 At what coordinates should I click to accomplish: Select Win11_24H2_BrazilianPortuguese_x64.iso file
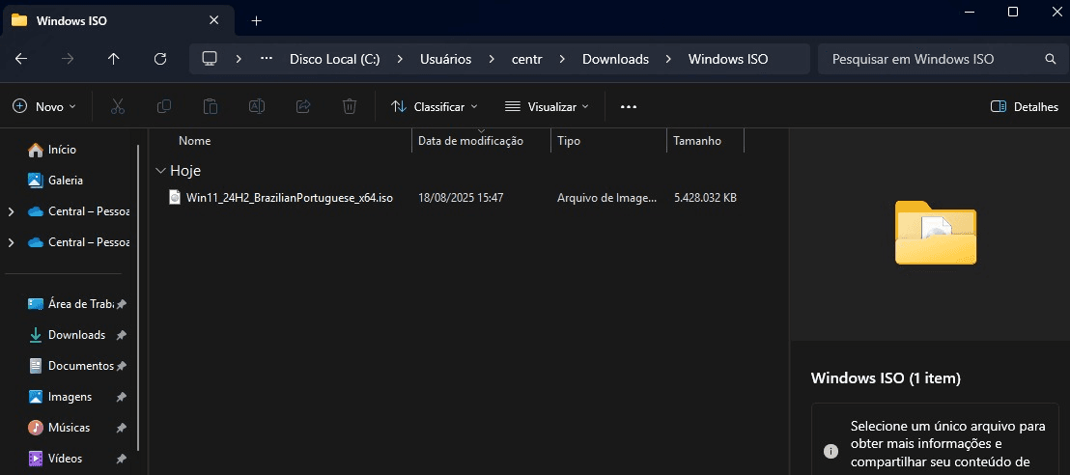[x=290, y=198]
